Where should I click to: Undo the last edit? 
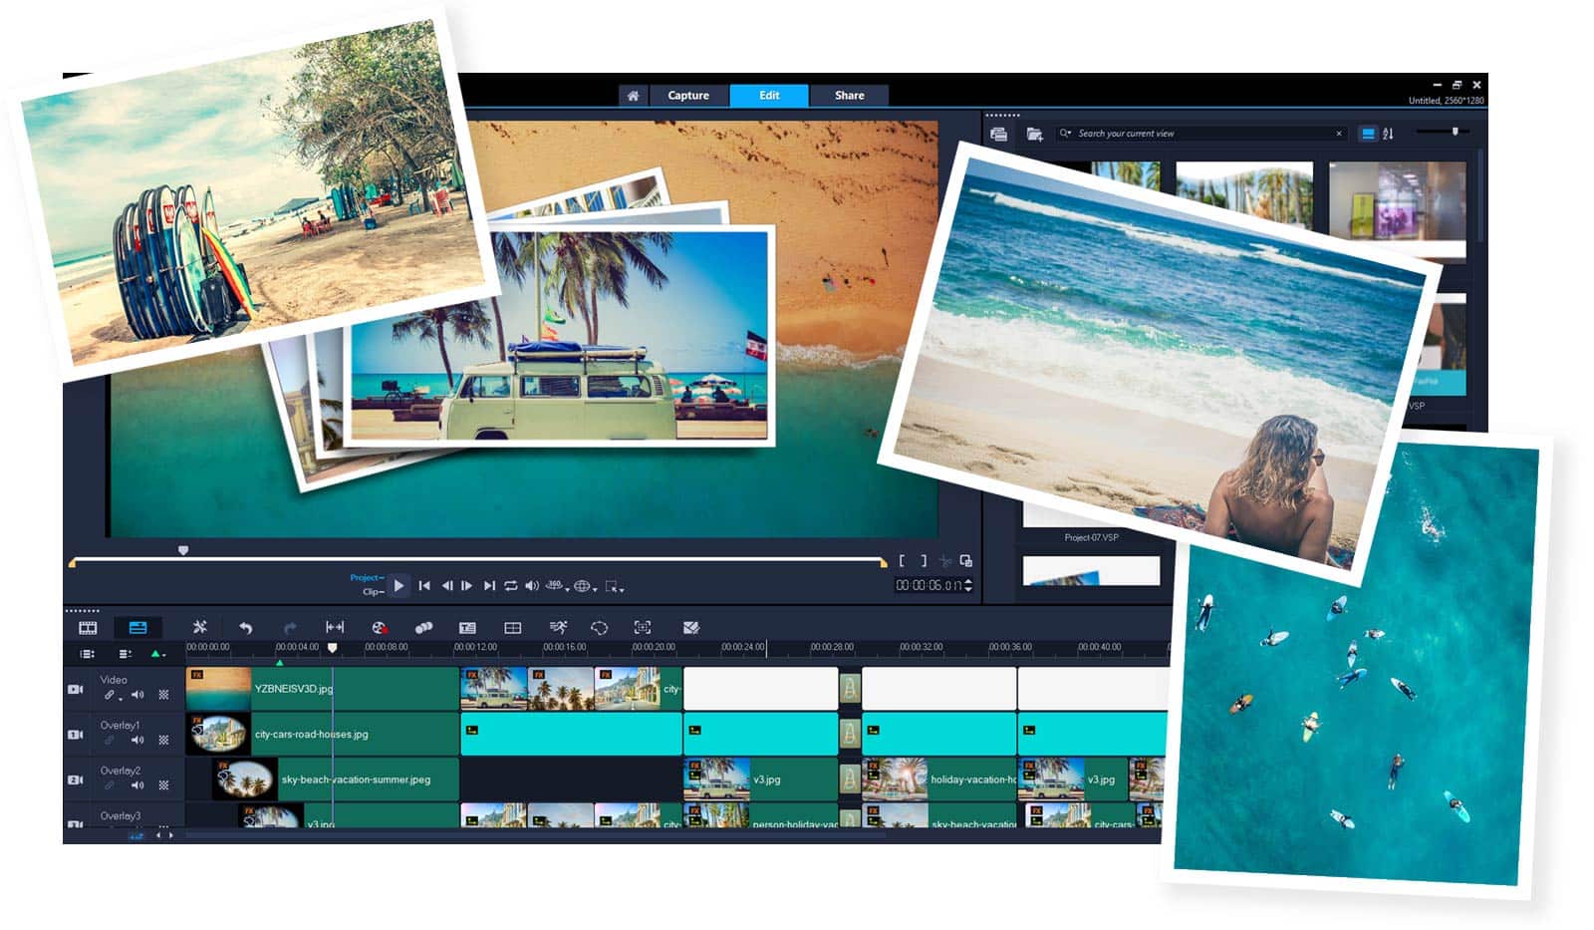(247, 627)
